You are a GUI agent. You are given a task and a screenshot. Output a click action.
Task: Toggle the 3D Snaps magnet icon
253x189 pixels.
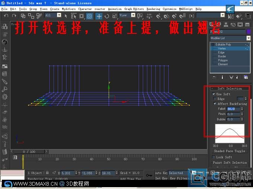click(x=158, y=16)
